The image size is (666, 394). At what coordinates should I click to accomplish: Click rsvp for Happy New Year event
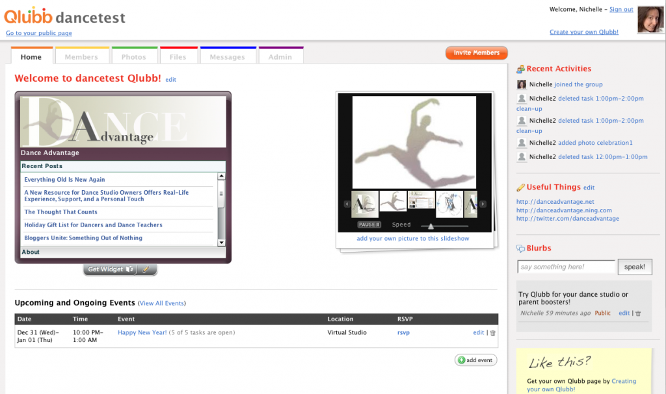pyautogui.click(x=403, y=332)
